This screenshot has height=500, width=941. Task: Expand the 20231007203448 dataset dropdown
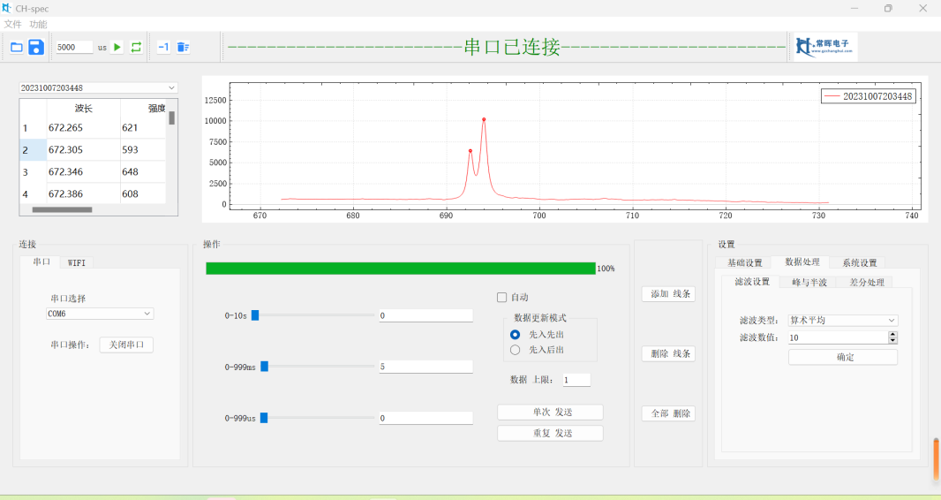(98, 87)
